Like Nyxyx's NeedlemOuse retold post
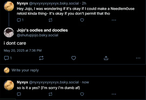The width and height of the screenshot is (146, 100). tap(82, 20)
